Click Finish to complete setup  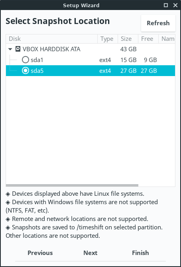click(140, 253)
